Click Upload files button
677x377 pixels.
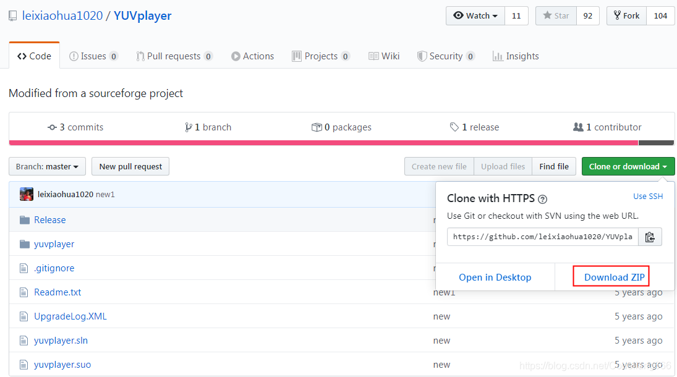pyautogui.click(x=503, y=166)
